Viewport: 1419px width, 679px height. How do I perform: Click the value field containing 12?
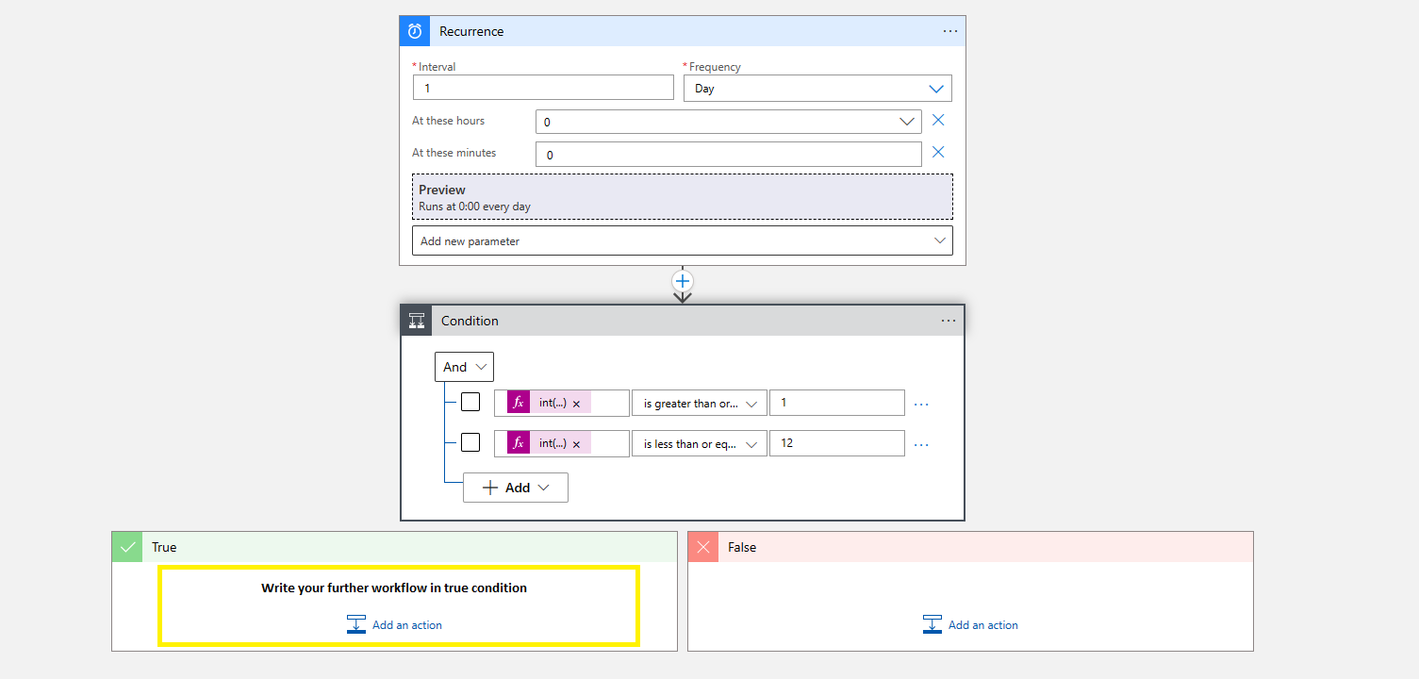(837, 443)
